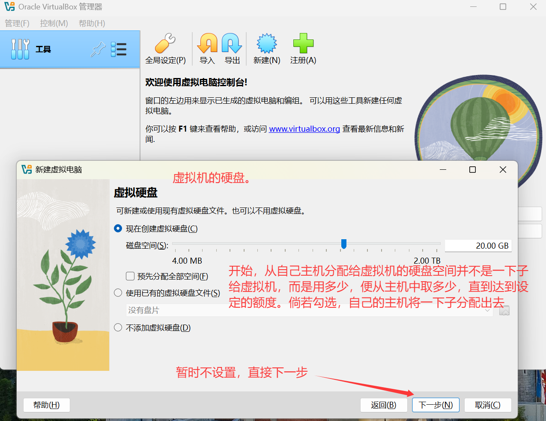546x421 pixels.
Task: Click the 2.00 TB maximum size label
Action: tap(427, 261)
